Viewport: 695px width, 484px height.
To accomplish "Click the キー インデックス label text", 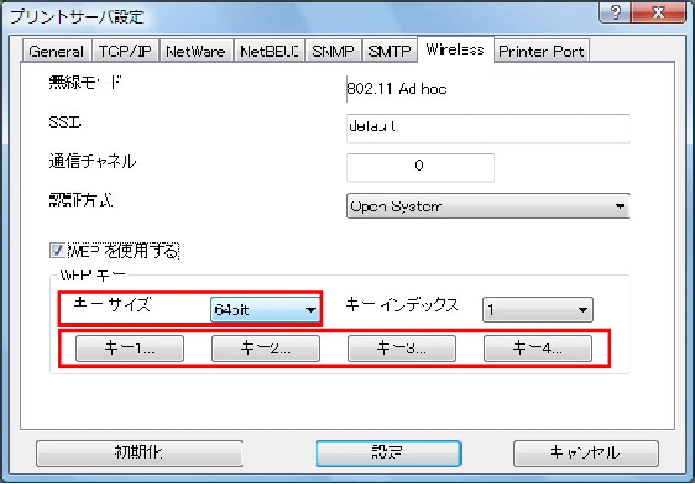I will (x=402, y=305).
